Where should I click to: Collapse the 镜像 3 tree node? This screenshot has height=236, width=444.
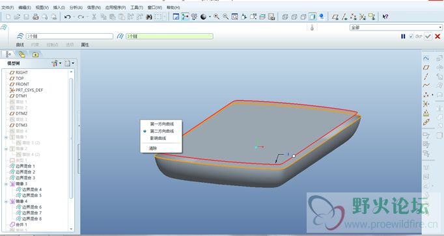[x=6, y=184]
